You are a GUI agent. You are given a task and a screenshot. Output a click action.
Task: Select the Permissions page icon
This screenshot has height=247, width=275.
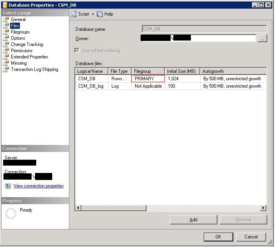point(6,51)
